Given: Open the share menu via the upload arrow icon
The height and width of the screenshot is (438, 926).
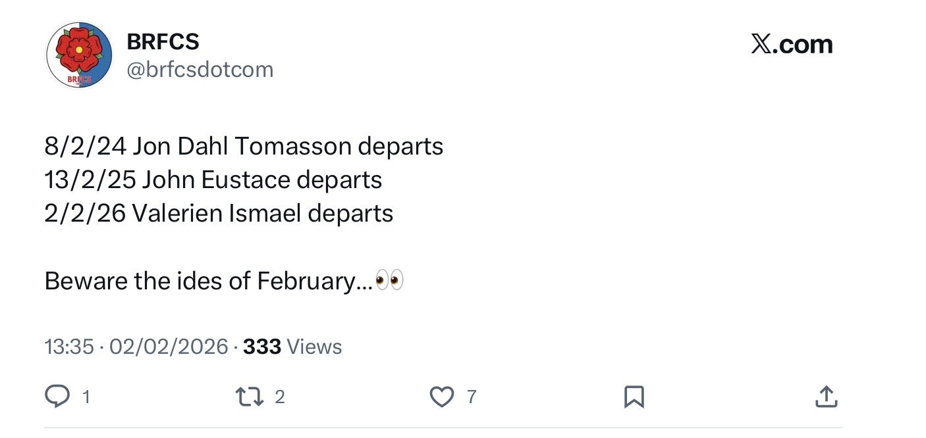Looking at the screenshot, I should point(826,397).
